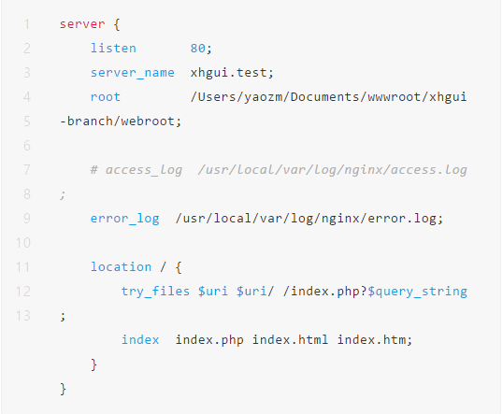Click the final closing brace
Screen dimensions: 503x414
pos(63,389)
